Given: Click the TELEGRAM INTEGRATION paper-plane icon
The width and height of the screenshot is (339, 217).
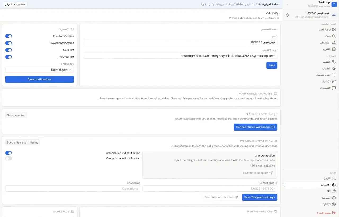Looking at the screenshot, I should [x=276, y=141].
